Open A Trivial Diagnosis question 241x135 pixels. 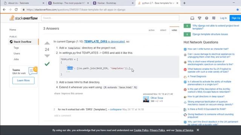197,76
